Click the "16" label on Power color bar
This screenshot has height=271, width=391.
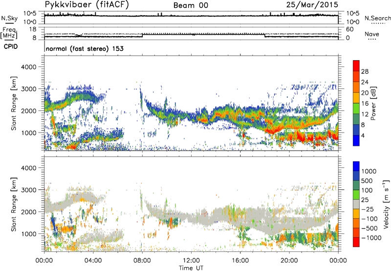tap(365, 104)
